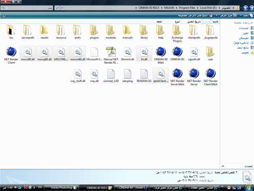
Task: Open address bar history dropdown
Action: pyautogui.click(x=62, y=8)
